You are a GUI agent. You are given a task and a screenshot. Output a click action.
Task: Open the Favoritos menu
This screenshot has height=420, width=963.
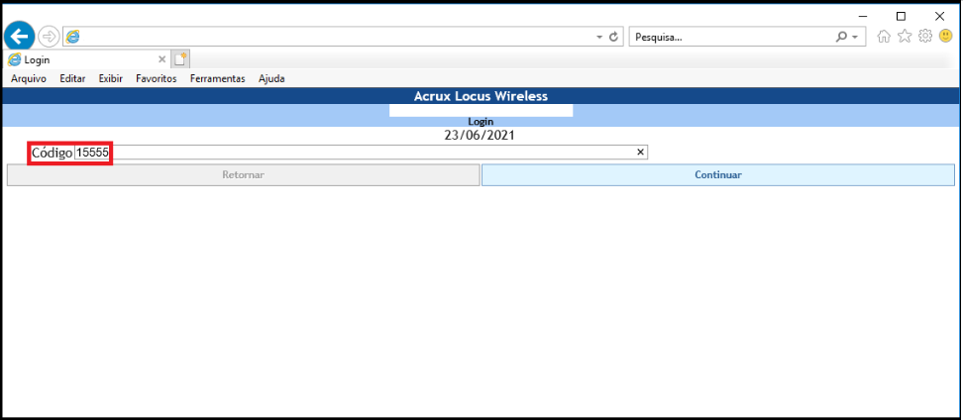pos(156,78)
